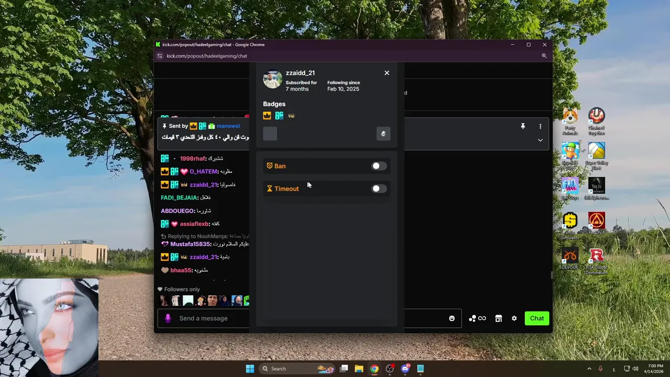Open the volume speaker tray icon

[x=635, y=369]
